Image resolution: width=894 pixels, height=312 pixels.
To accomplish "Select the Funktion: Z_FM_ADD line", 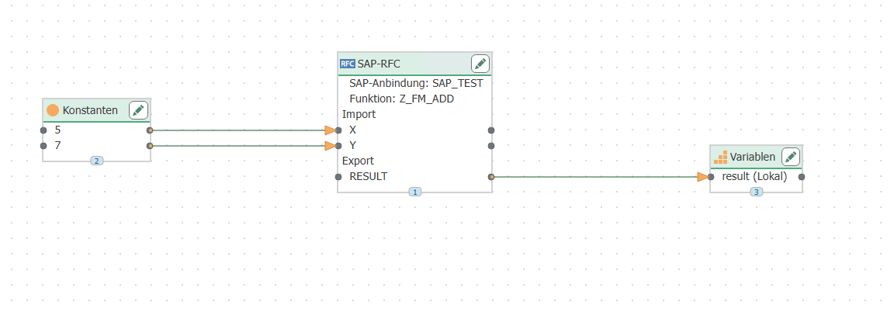I will pyautogui.click(x=401, y=99).
